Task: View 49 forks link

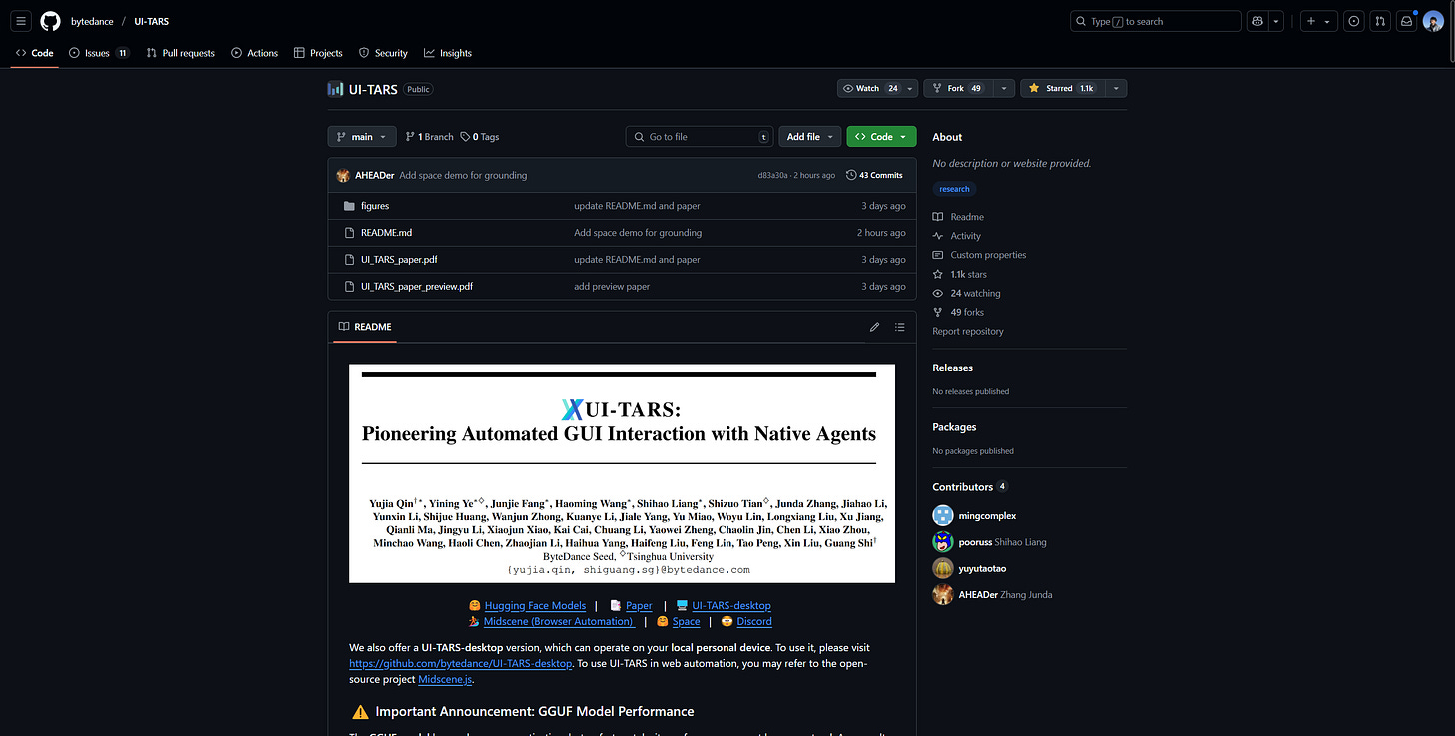Action: point(959,313)
